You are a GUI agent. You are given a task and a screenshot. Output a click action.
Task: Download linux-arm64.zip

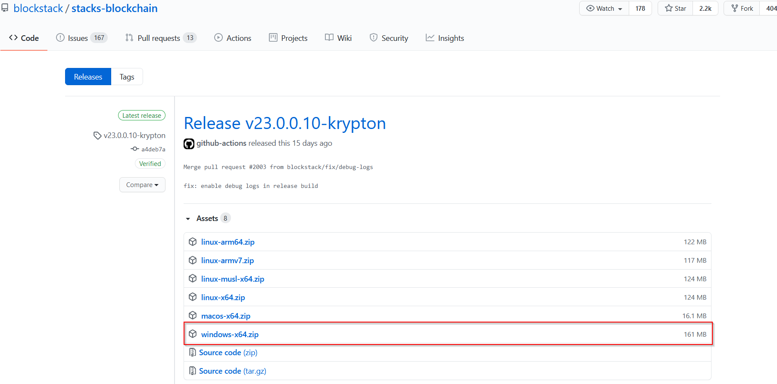tap(228, 242)
